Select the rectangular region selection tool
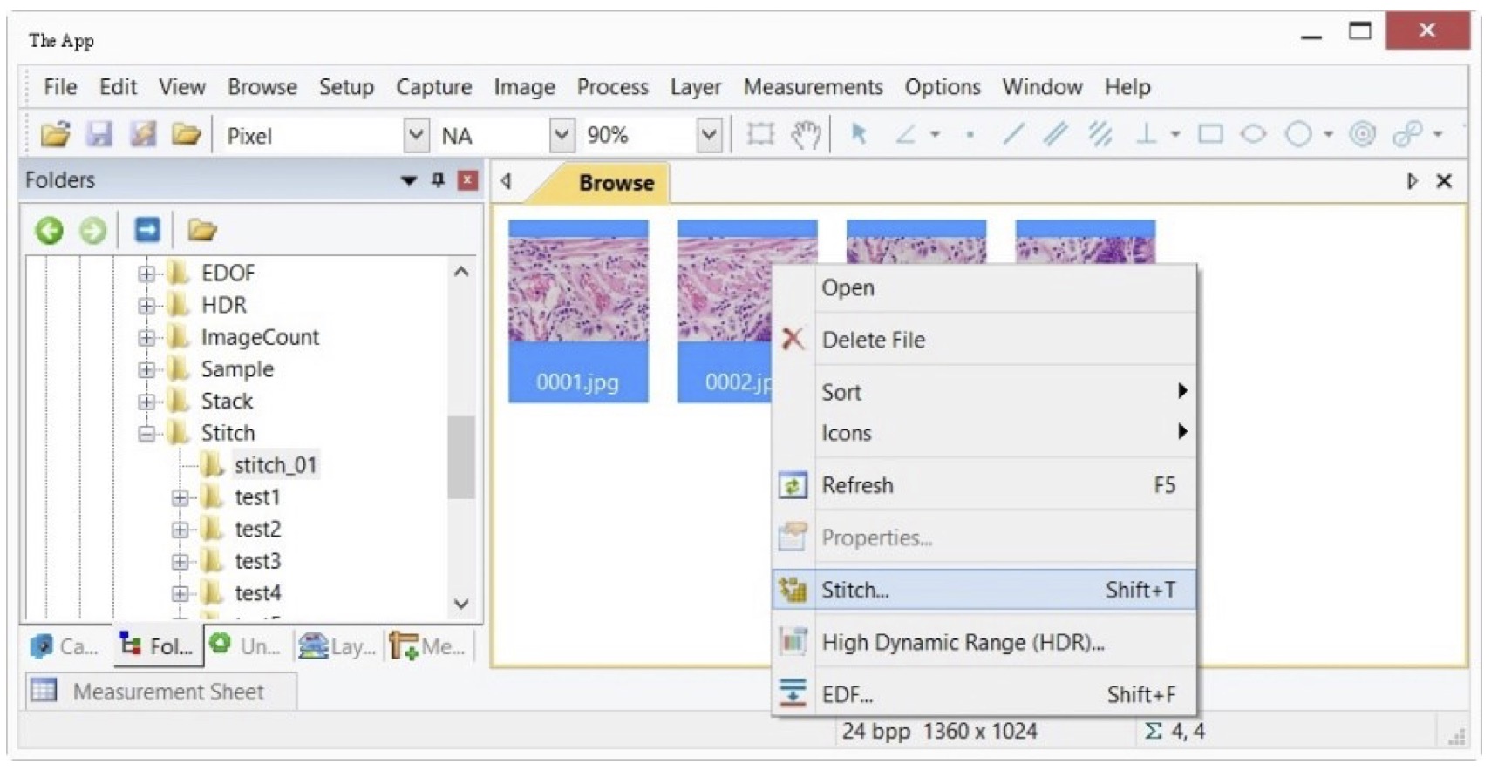Screen dimensions: 1491x770 pos(760,134)
